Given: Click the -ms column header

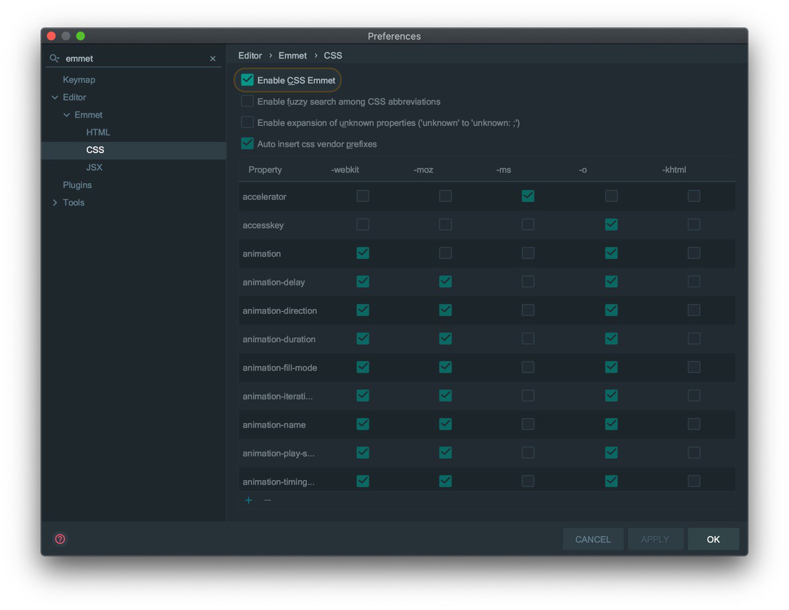Looking at the screenshot, I should click(x=504, y=170).
